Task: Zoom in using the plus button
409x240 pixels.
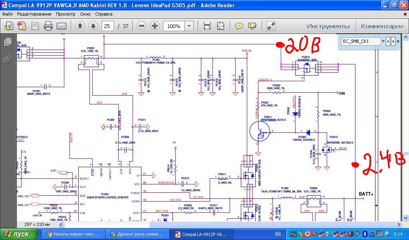Action: 155,26
